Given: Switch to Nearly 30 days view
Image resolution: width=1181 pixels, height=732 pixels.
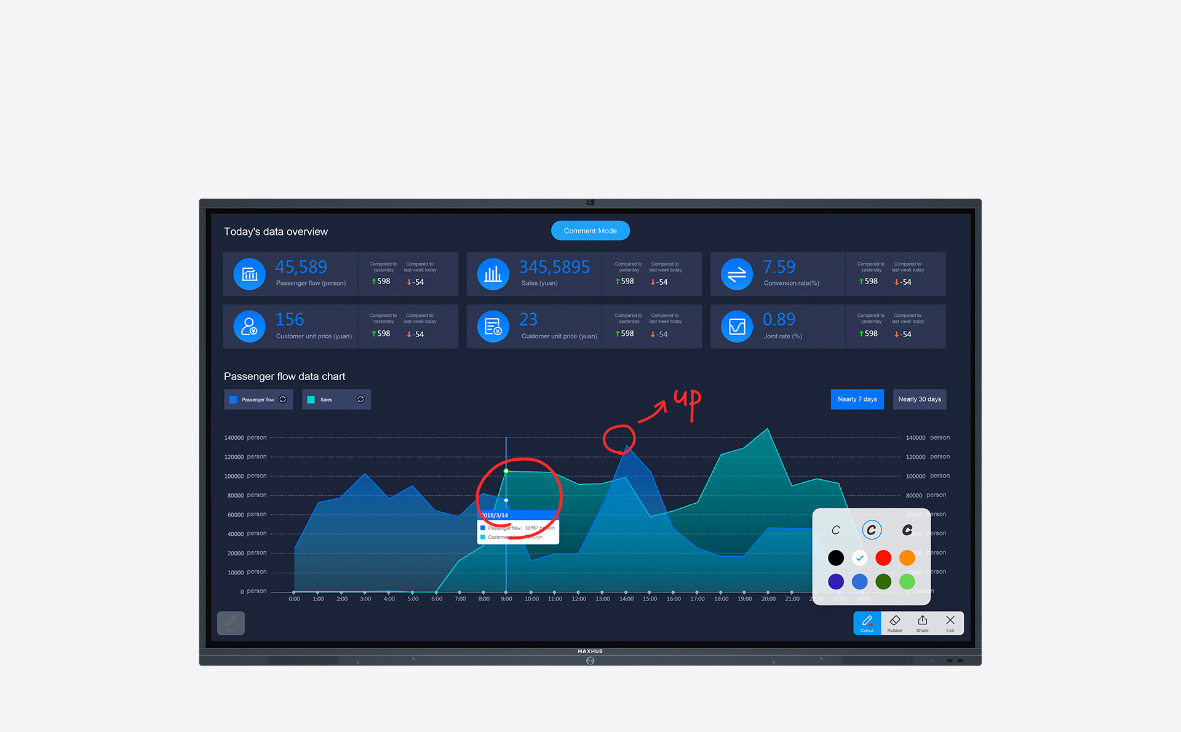Looking at the screenshot, I should pyautogui.click(x=920, y=400).
